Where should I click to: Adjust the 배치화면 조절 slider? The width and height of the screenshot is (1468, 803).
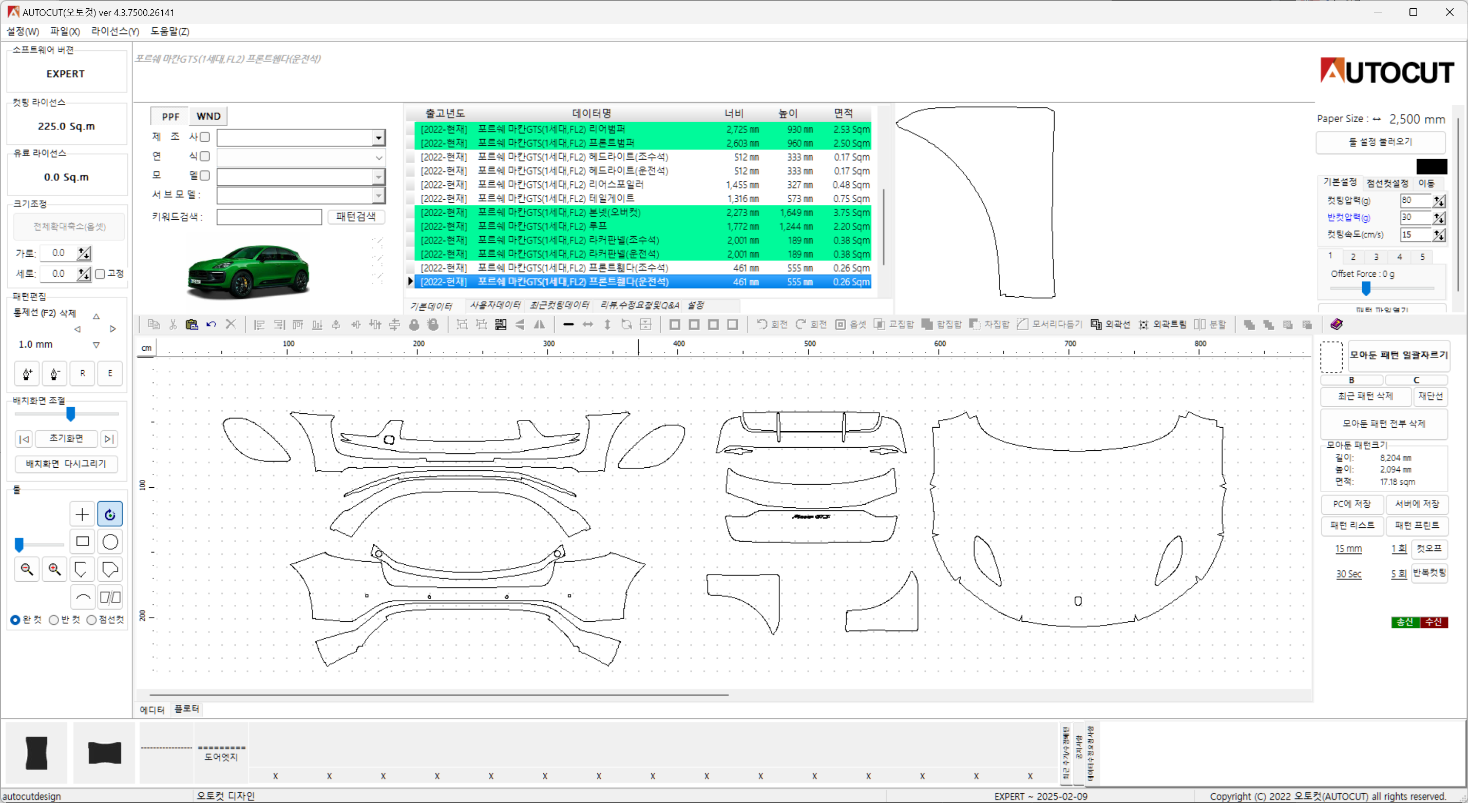tap(71, 414)
